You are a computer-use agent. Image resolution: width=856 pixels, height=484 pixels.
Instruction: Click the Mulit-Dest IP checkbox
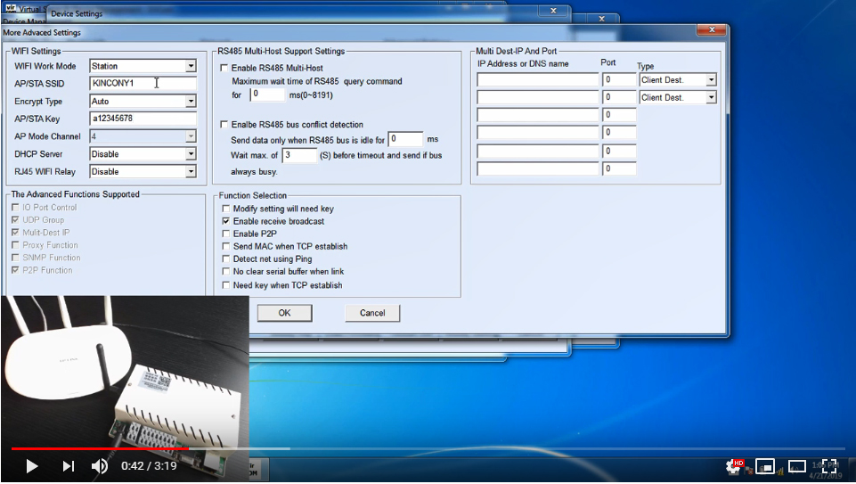pos(15,233)
